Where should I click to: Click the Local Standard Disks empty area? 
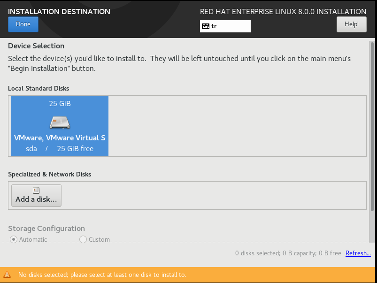237,126
